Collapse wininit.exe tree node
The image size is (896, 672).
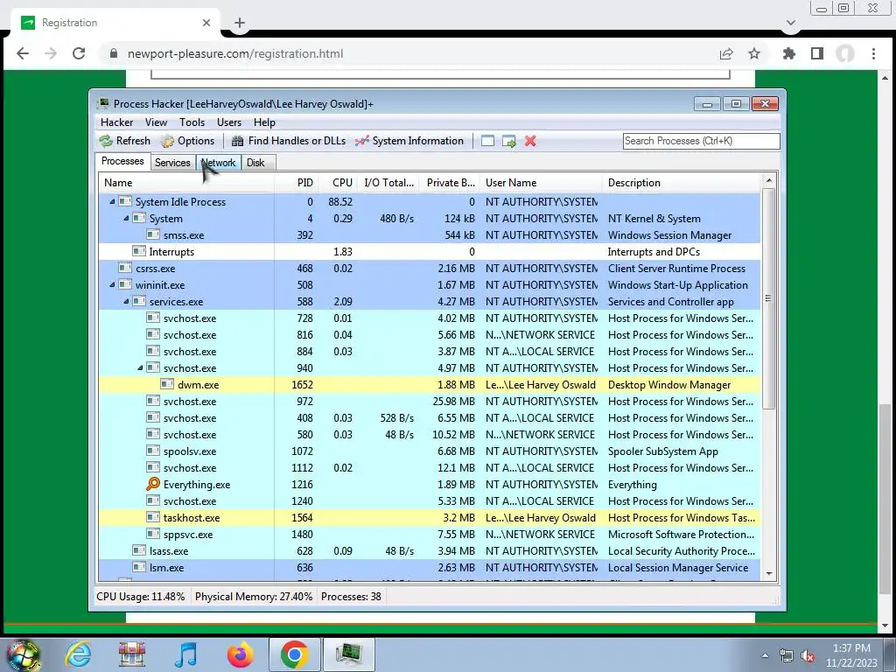[112, 284]
